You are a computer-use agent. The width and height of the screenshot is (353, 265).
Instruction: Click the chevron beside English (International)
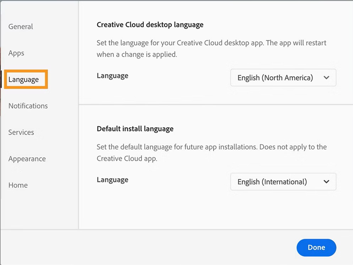pos(326,182)
